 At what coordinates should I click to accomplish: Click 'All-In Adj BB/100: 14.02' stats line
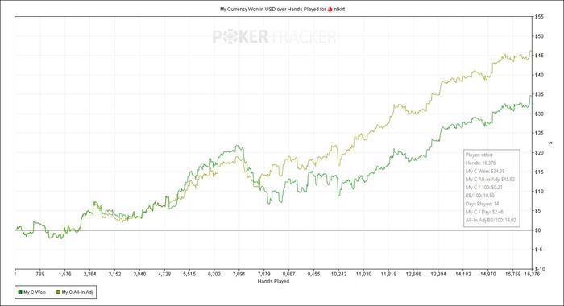(x=491, y=220)
